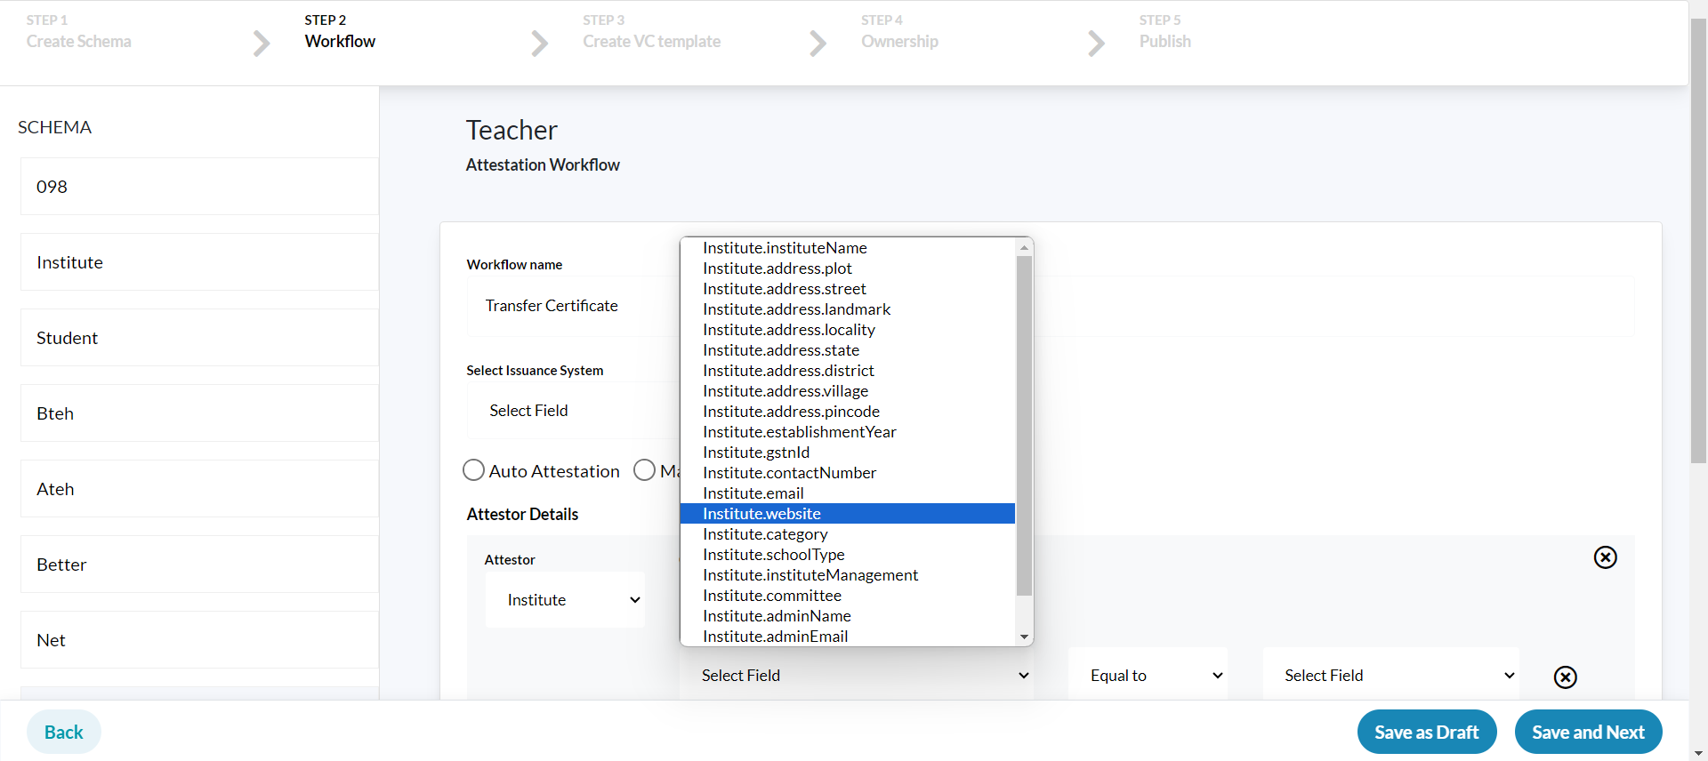1708x761 pixels.
Task: Click Save as Draft button
Action: click(x=1426, y=732)
